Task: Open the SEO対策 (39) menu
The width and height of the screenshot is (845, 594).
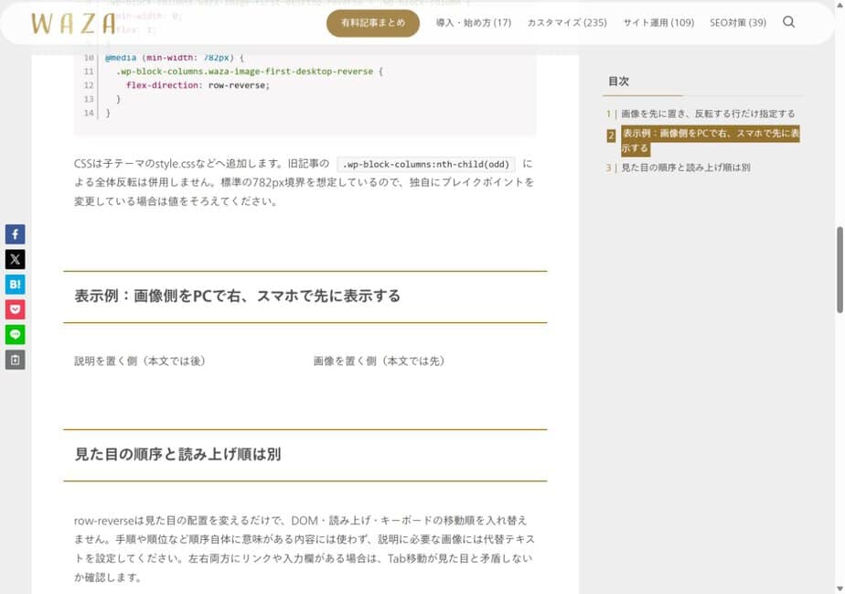Action: [738, 23]
